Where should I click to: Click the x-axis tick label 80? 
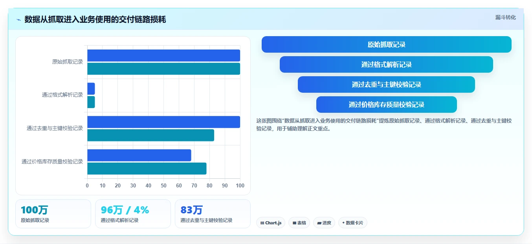point(209,185)
